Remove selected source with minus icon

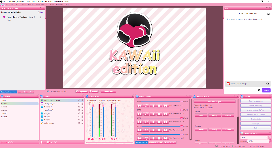point(45,142)
